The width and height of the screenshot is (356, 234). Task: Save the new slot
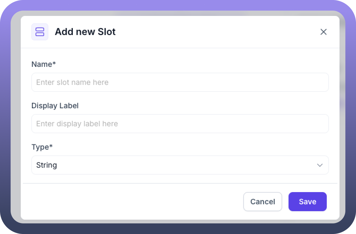pyautogui.click(x=307, y=202)
